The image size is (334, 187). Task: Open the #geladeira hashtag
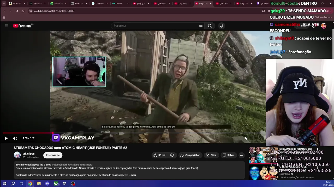[x=73, y=165]
